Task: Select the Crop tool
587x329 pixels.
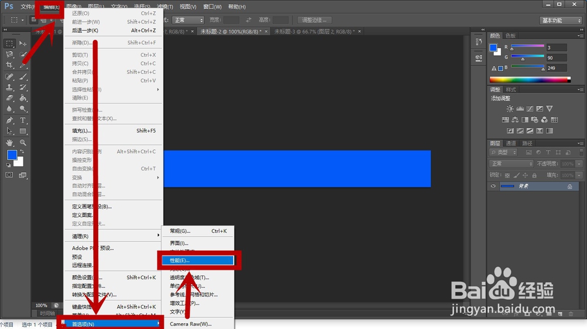Action: 10,65
